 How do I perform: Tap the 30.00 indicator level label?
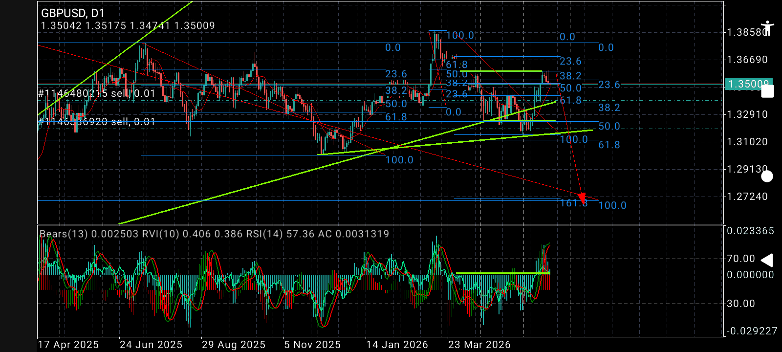click(741, 304)
